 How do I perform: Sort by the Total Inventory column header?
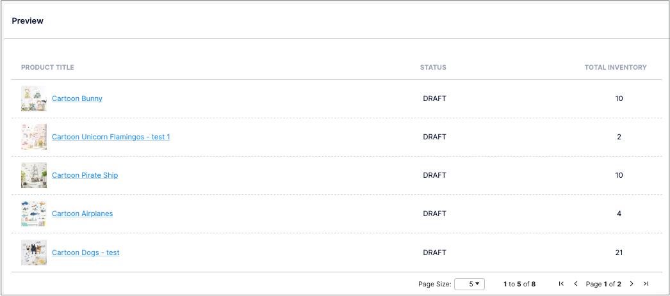click(x=616, y=67)
